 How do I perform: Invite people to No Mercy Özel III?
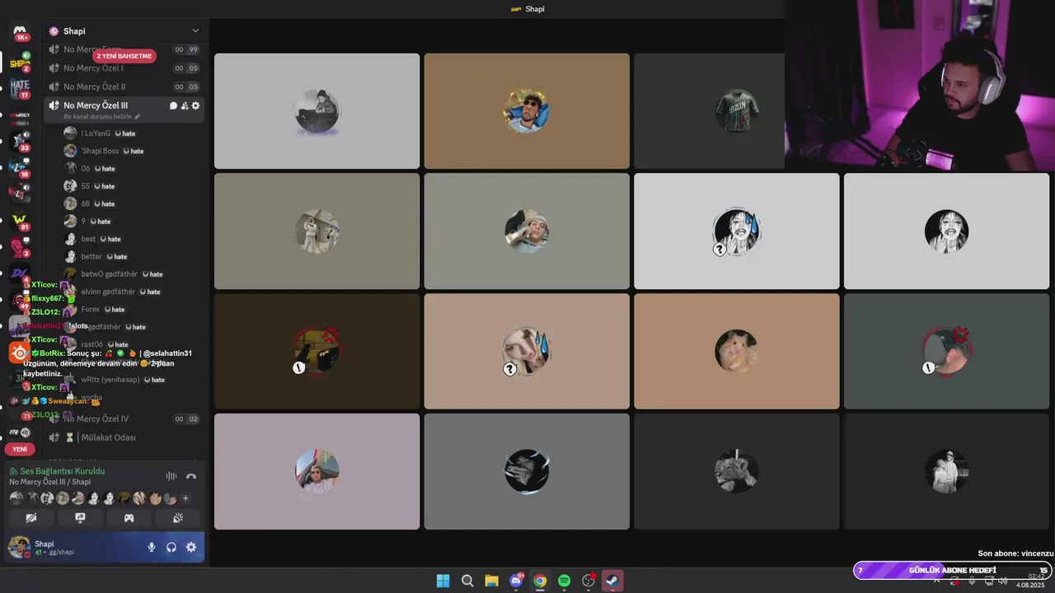[185, 105]
